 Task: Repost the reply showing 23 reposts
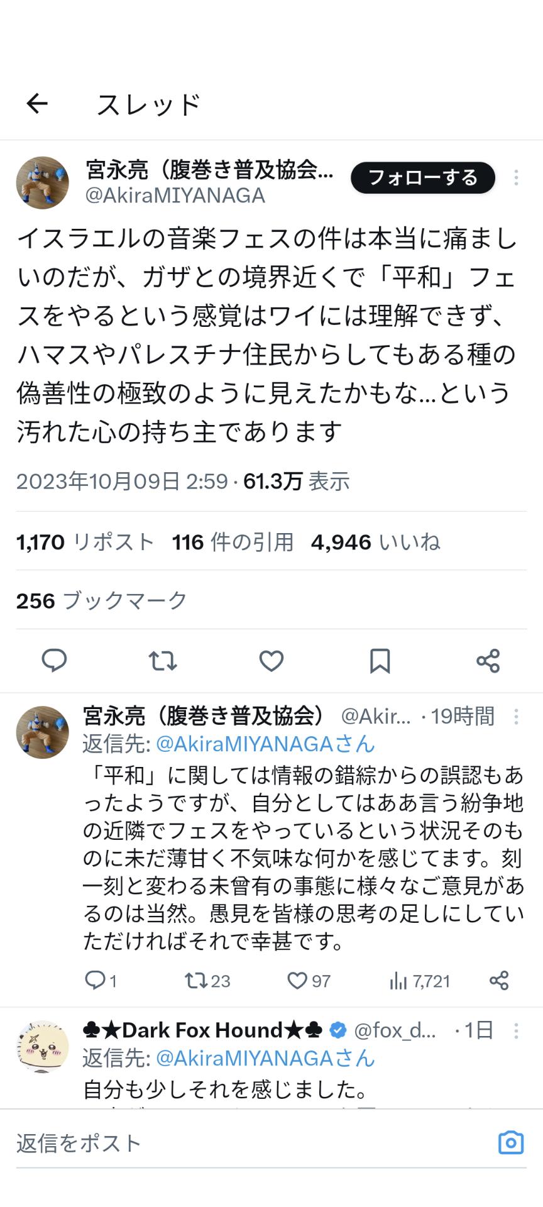coord(207,981)
